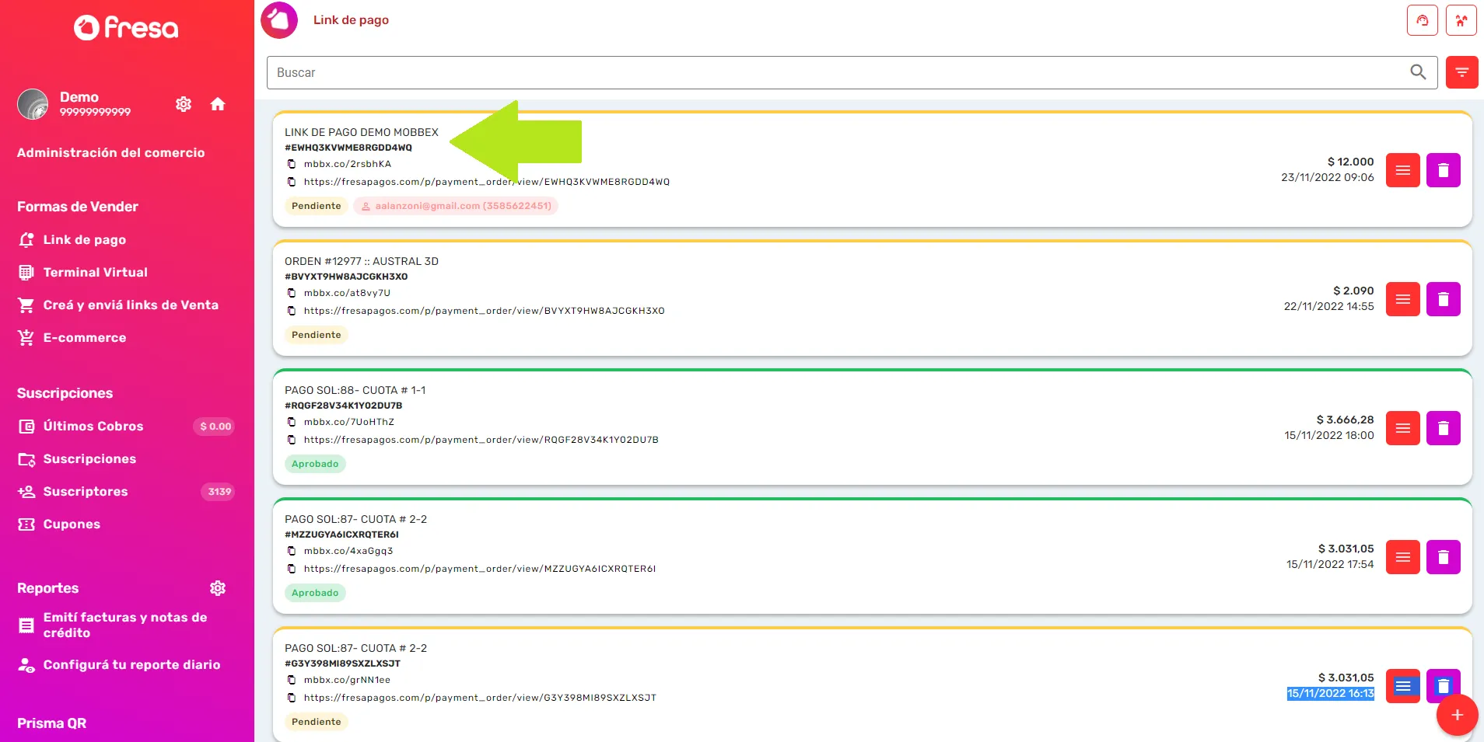Open details menu for PAGO SOL:88 CUOTA # 1-1

tap(1402, 428)
